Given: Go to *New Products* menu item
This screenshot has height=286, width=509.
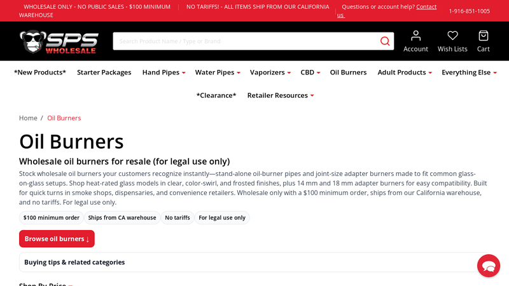Looking at the screenshot, I should click(40, 72).
